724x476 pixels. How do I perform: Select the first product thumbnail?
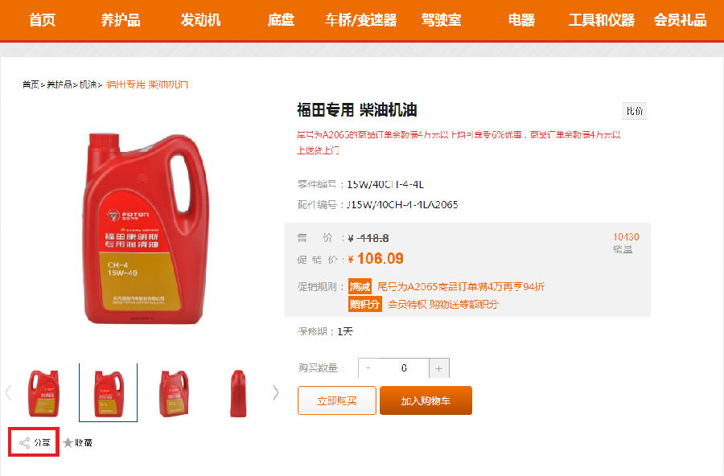point(43,393)
